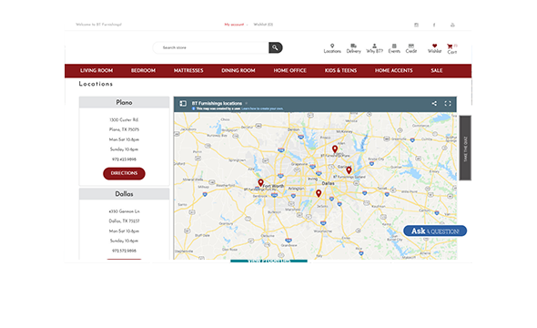Open the Home Accents menu

tap(393, 70)
